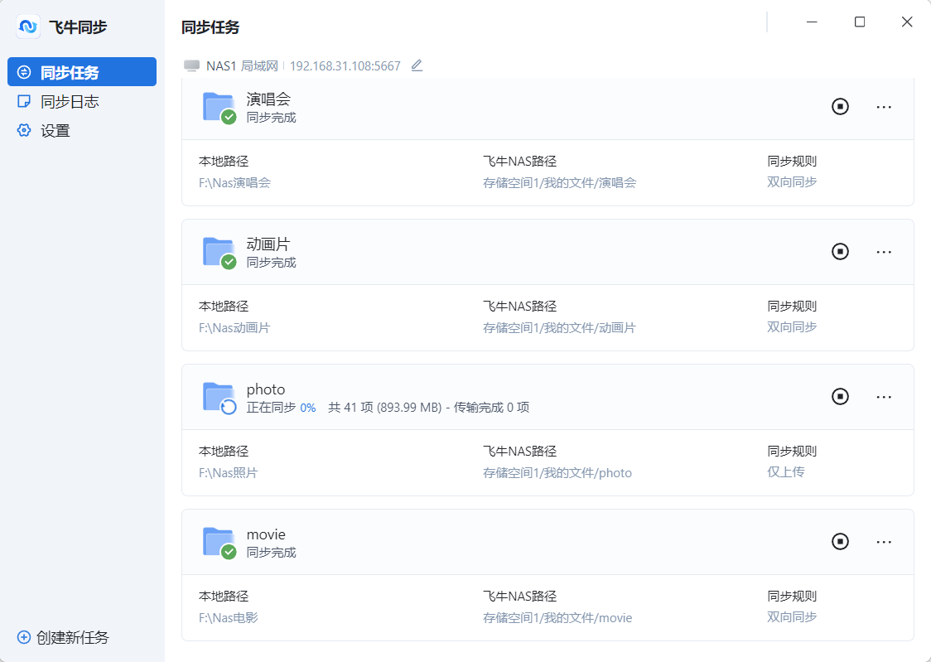Image resolution: width=931 pixels, height=662 pixels.
Task: Click the NAS1 device monitor icon
Action: 192,65
